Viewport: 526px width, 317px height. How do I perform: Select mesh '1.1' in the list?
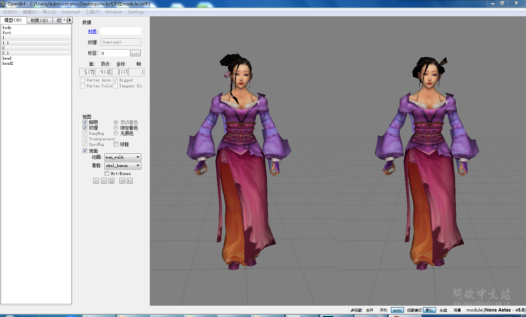[36, 43]
